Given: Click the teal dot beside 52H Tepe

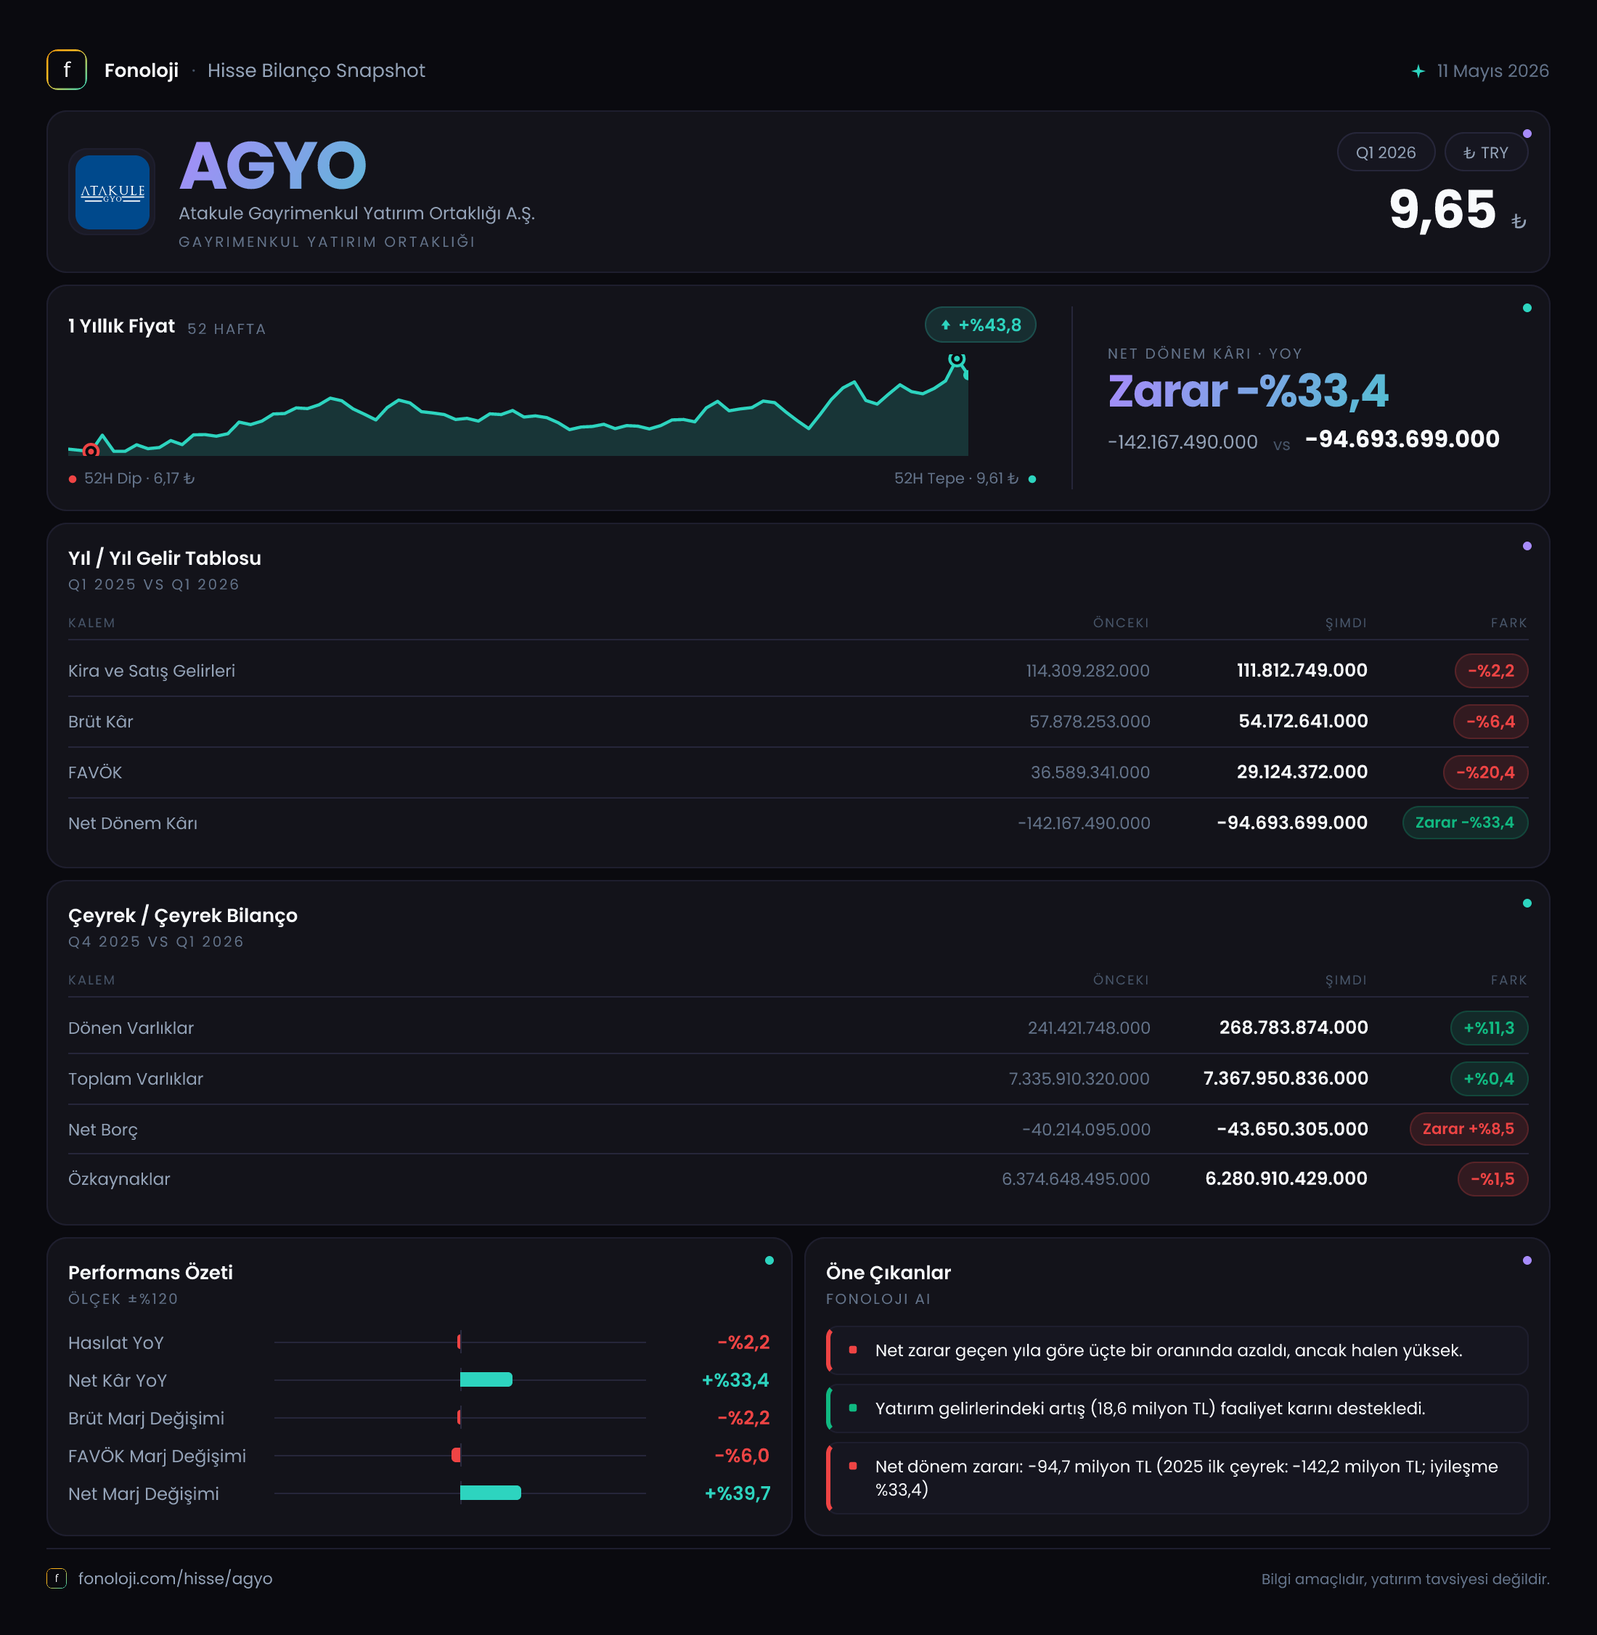Looking at the screenshot, I should (x=1032, y=479).
